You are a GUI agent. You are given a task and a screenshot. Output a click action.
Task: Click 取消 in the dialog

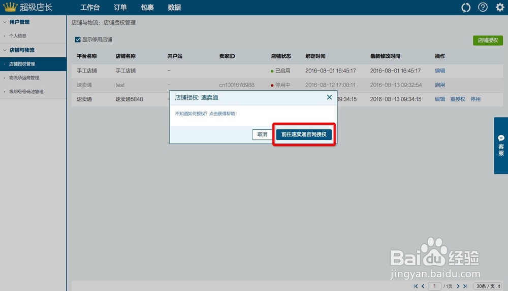point(262,134)
